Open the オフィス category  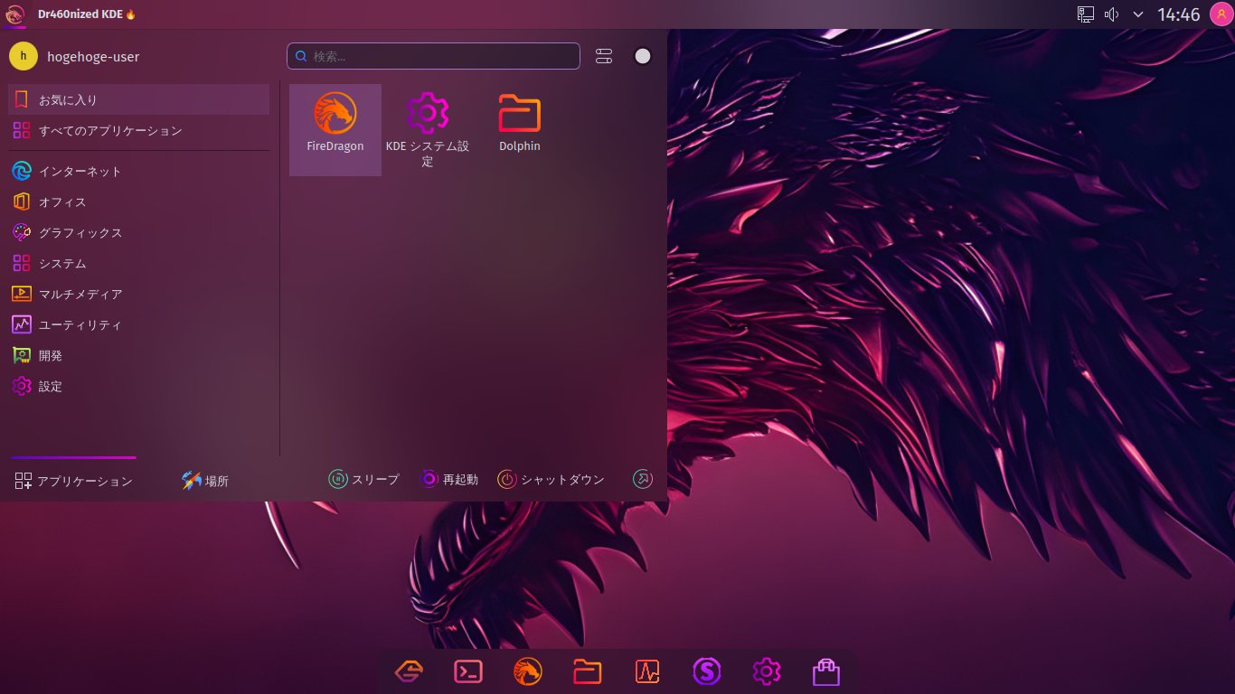139,202
